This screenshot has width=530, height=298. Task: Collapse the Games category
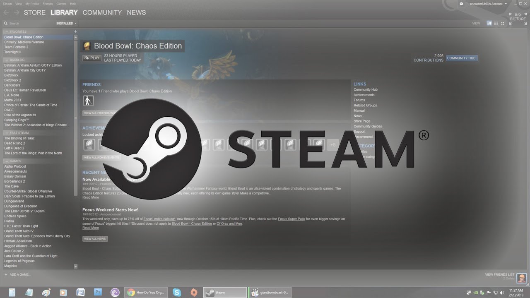(7, 161)
